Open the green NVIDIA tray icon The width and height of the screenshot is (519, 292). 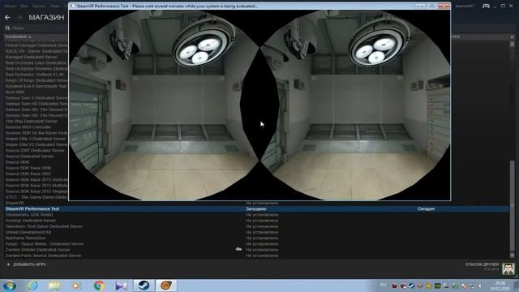(x=438, y=286)
